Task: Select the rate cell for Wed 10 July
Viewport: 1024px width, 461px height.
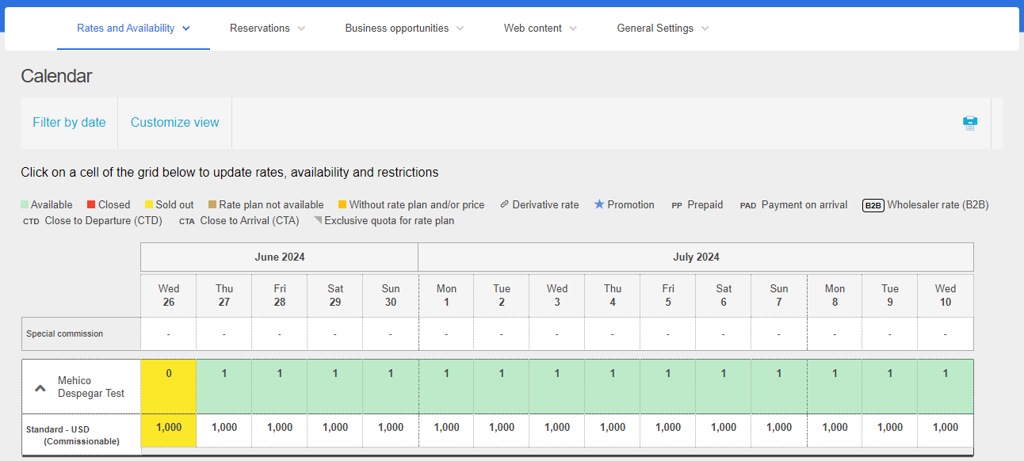Action: 946,428
